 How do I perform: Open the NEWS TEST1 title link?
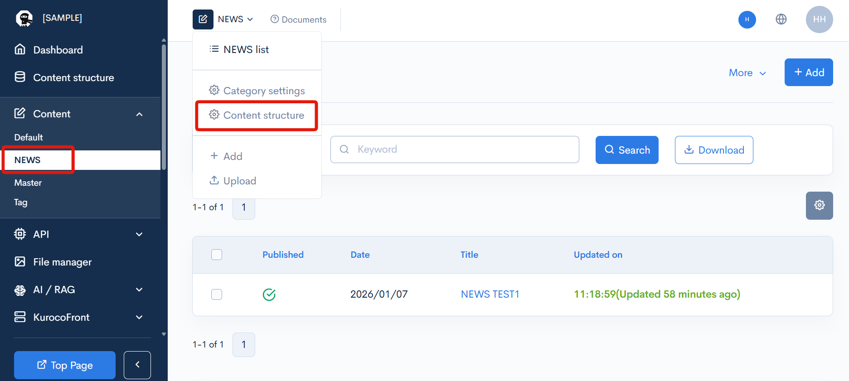[x=490, y=294]
